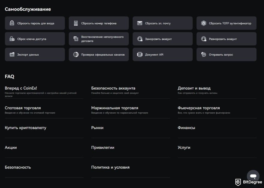Open Восстановление неполученного депозита
The image size is (264, 188).
click(99, 39)
